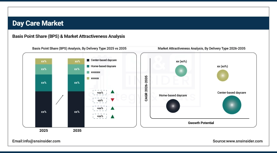Image resolution: width=277 pixels, height=153 pixels.
Task: Click the dashed box showing -xx%
Action: [x=100, y=100]
